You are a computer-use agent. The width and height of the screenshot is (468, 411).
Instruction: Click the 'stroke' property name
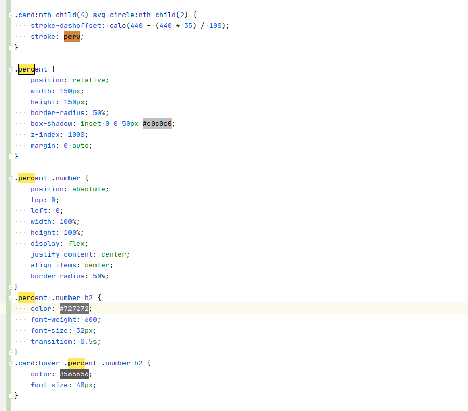click(x=43, y=37)
